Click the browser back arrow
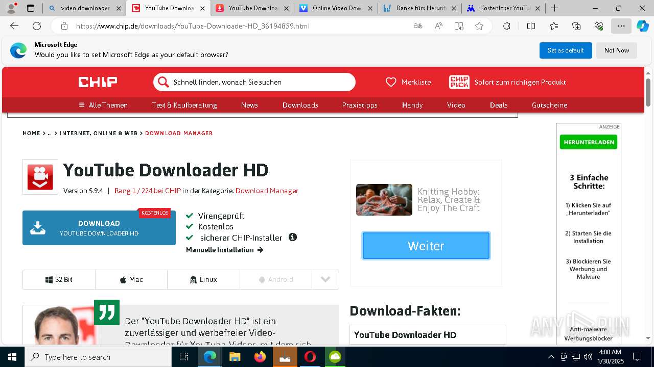The image size is (654, 367). click(x=14, y=26)
